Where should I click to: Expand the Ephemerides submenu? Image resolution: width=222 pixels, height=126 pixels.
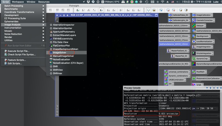coord(23,22)
